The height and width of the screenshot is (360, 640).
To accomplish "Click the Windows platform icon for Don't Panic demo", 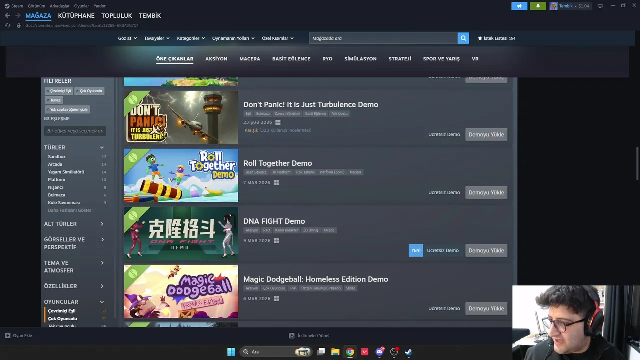I will tap(278, 122).
